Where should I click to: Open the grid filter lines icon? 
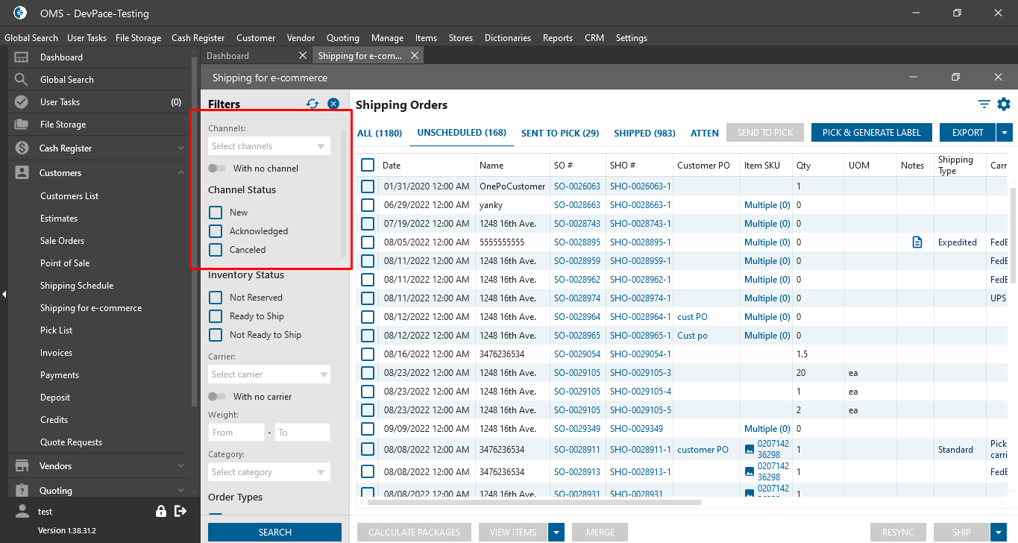coord(984,104)
